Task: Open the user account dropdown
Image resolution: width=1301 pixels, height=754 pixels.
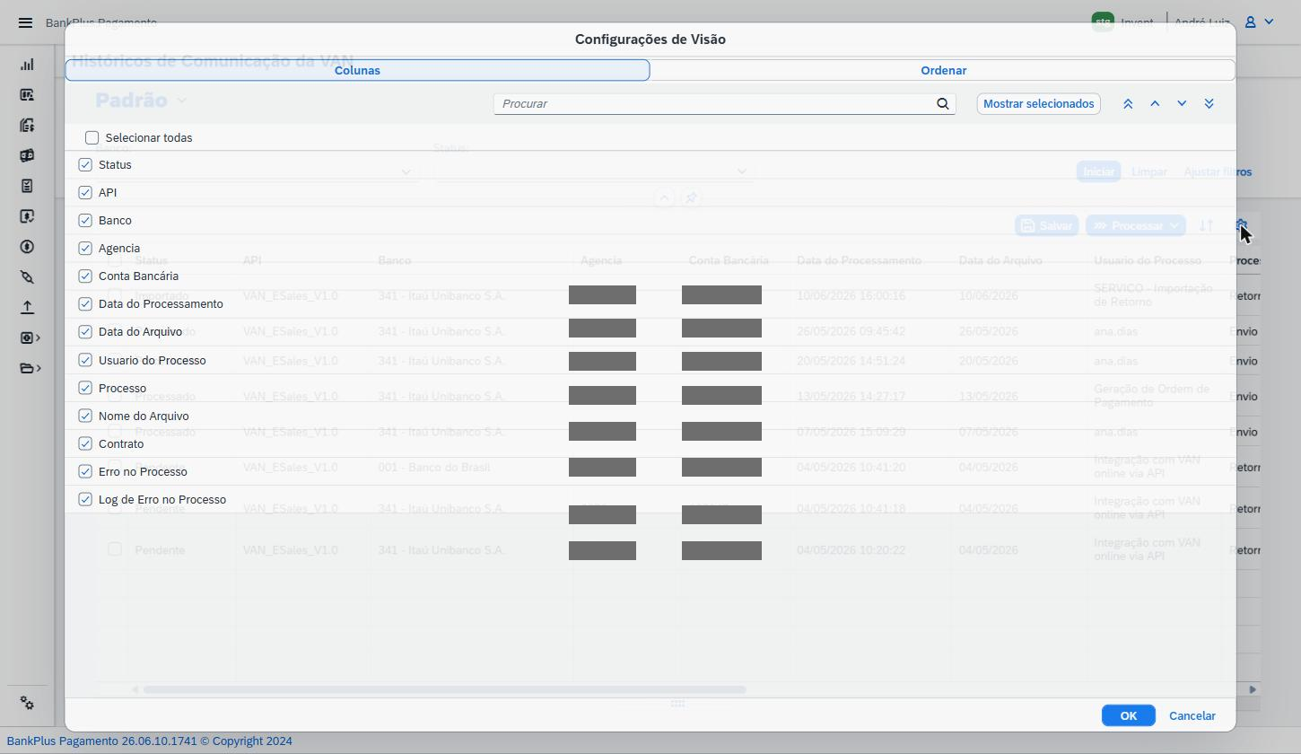Action: click(1259, 22)
